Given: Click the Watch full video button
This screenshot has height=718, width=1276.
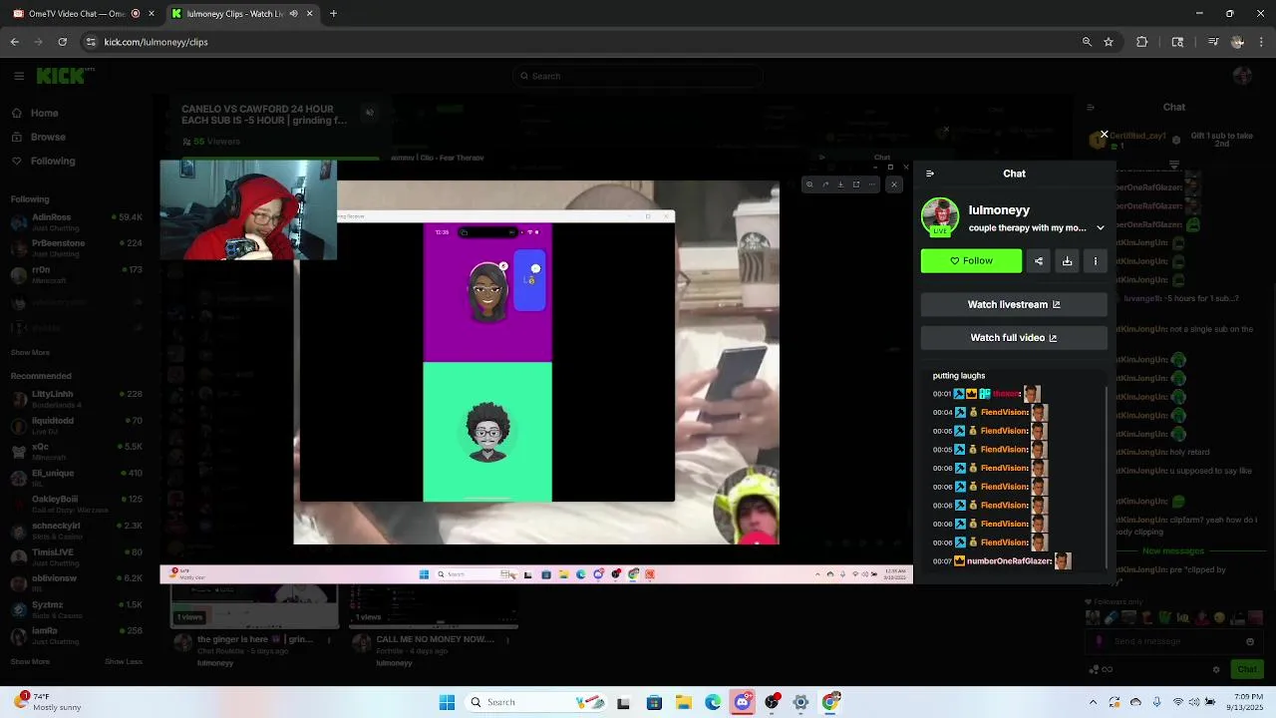Looking at the screenshot, I should tap(1014, 337).
